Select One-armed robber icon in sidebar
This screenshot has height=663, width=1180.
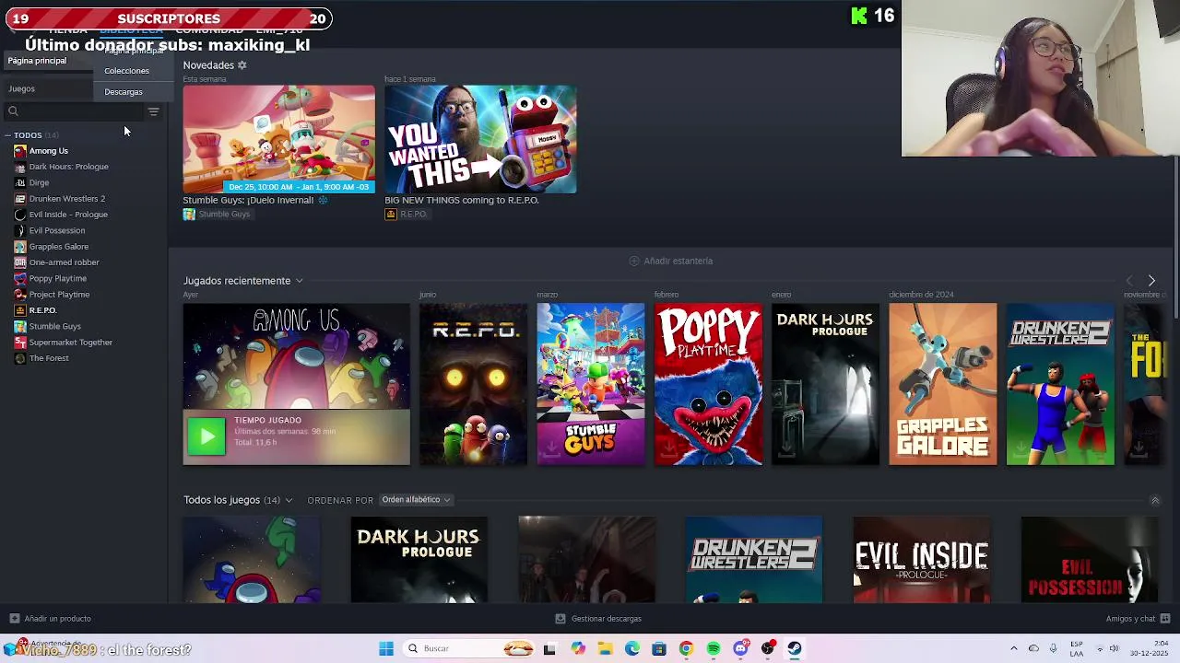coord(20,262)
